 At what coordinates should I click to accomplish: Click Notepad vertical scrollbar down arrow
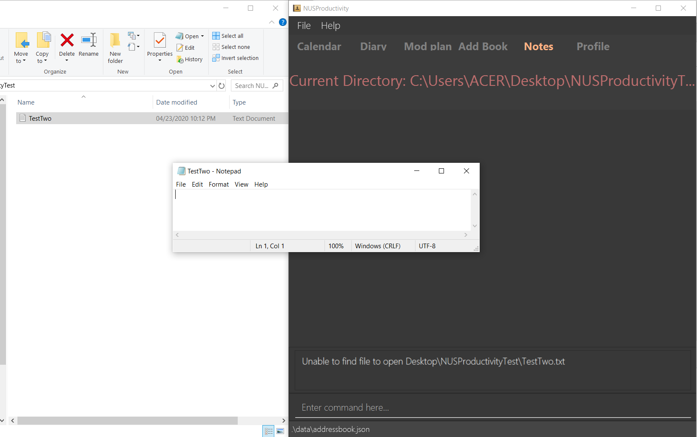pos(475,226)
